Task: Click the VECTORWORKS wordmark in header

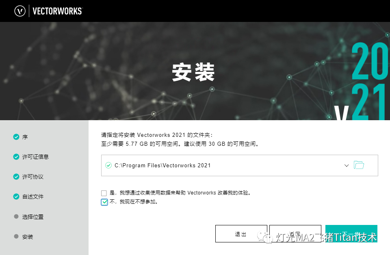Action: point(57,11)
